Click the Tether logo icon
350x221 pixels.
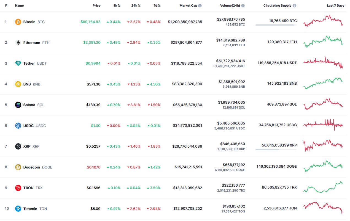[18, 63]
